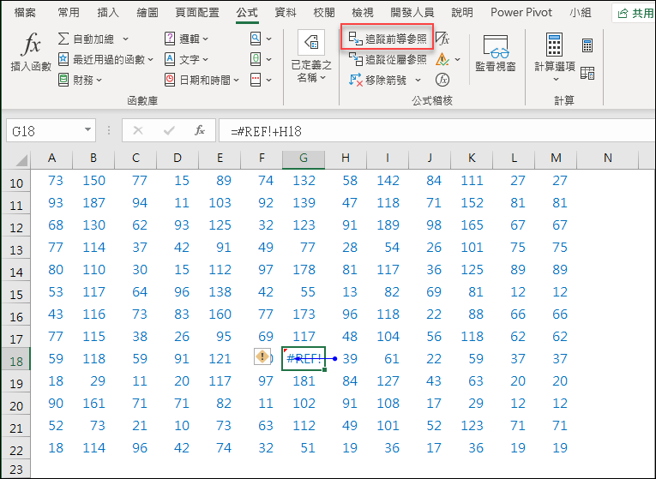Click the AutoSum sigma icon
Screen dimensions: 656x479
pos(63,39)
